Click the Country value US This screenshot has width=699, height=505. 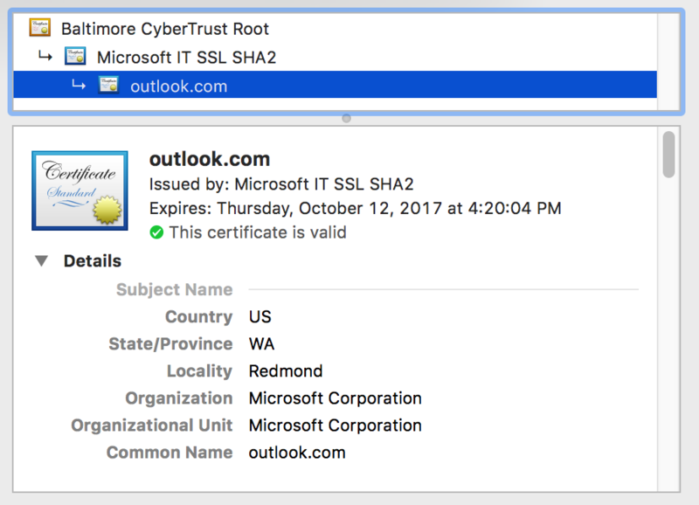click(260, 317)
